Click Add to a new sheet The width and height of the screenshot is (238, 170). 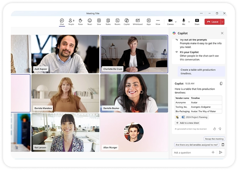pos(187,123)
